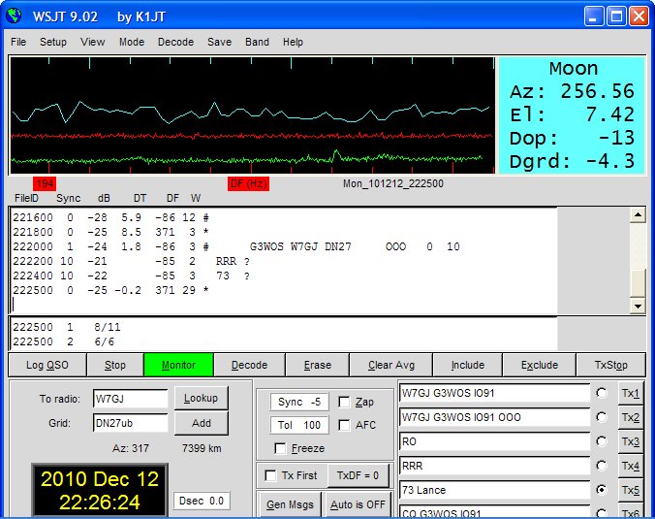655x519 pixels.
Task: Enable the Tx First checkbox
Action: pyautogui.click(x=270, y=475)
